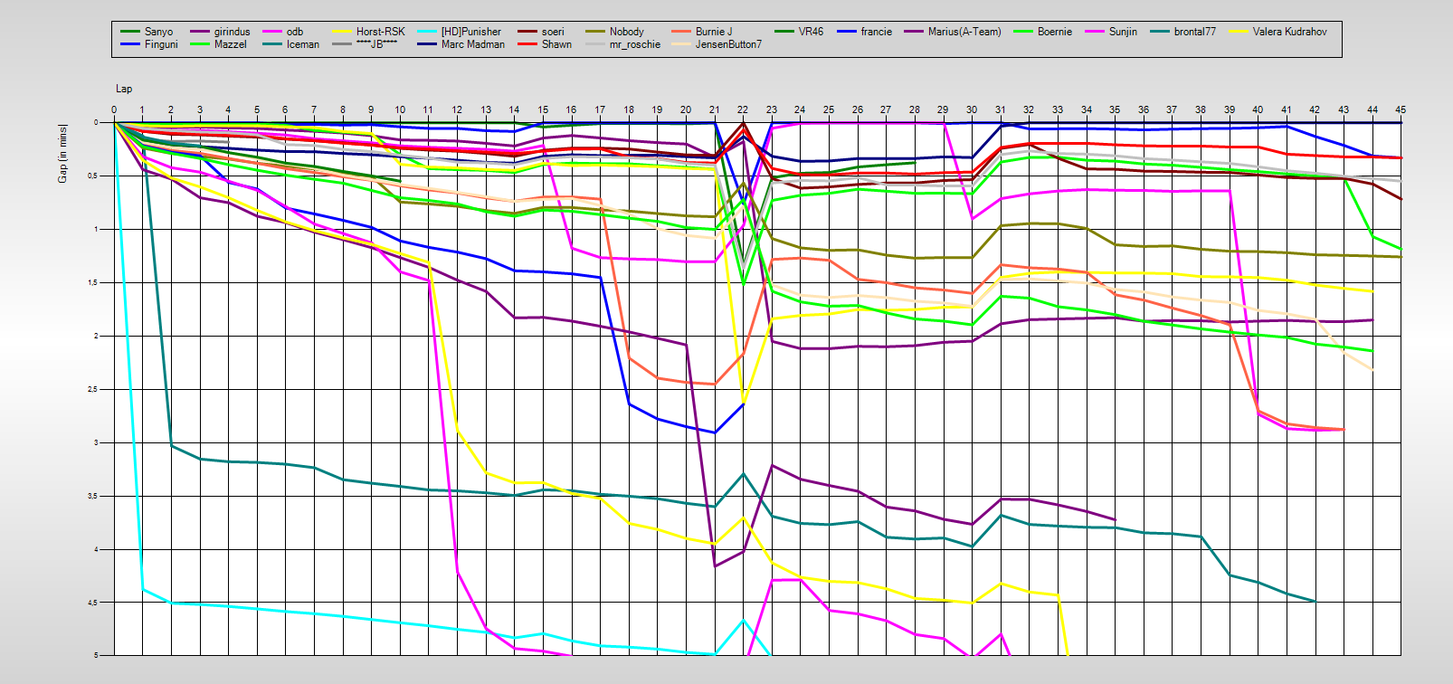Click the red line swatch beside Shawn
The height and width of the screenshot is (684, 1453).
527,44
